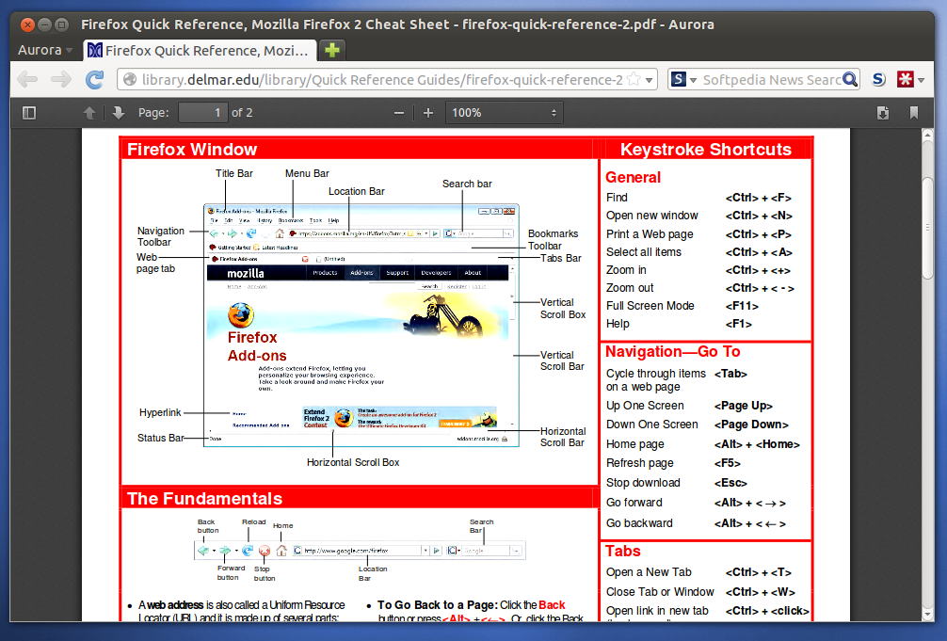Expand the URL bar history dropdown
Image resolution: width=947 pixels, height=641 pixels.
[x=650, y=80]
